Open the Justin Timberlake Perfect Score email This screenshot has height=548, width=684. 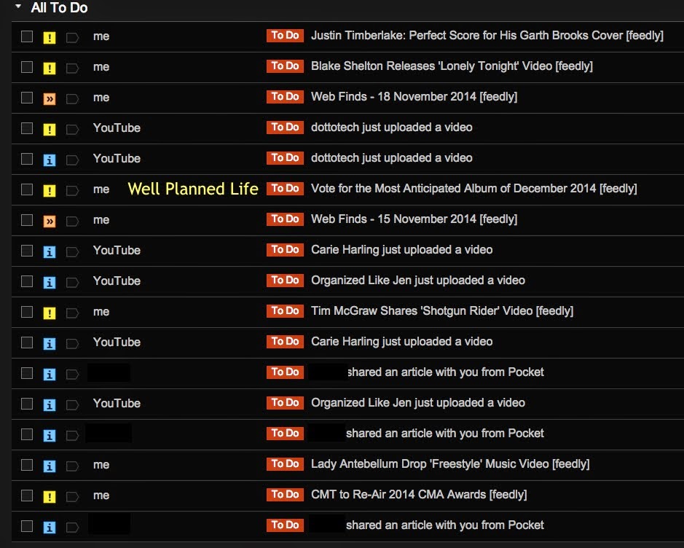487,36
